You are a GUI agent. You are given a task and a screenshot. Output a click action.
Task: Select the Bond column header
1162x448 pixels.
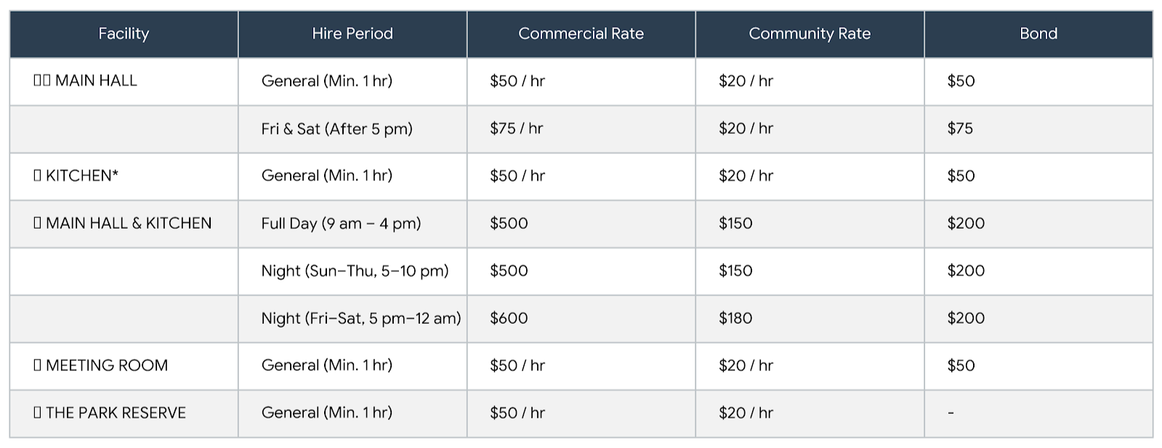(x=1038, y=33)
